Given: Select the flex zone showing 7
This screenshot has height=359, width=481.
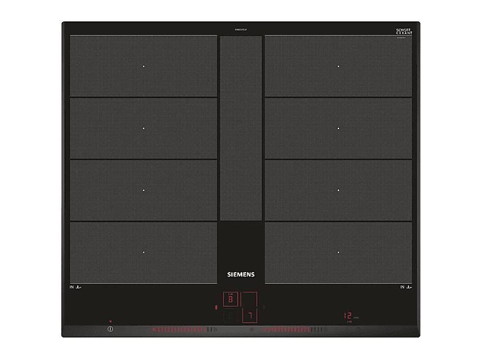Looking at the screenshot, I should (250, 307).
